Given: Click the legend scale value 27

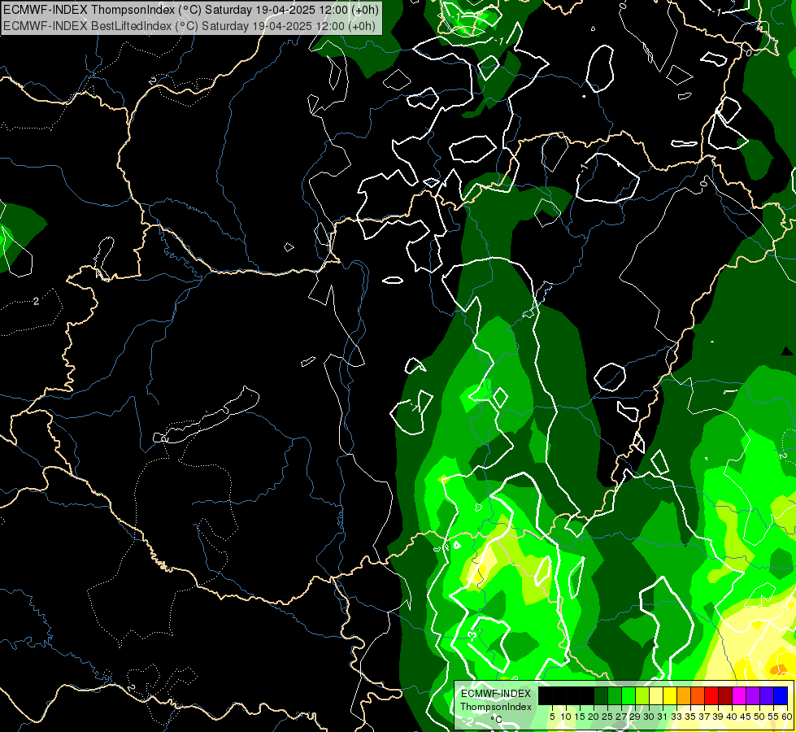Looking at the screenshot, I should coord(621,717).
